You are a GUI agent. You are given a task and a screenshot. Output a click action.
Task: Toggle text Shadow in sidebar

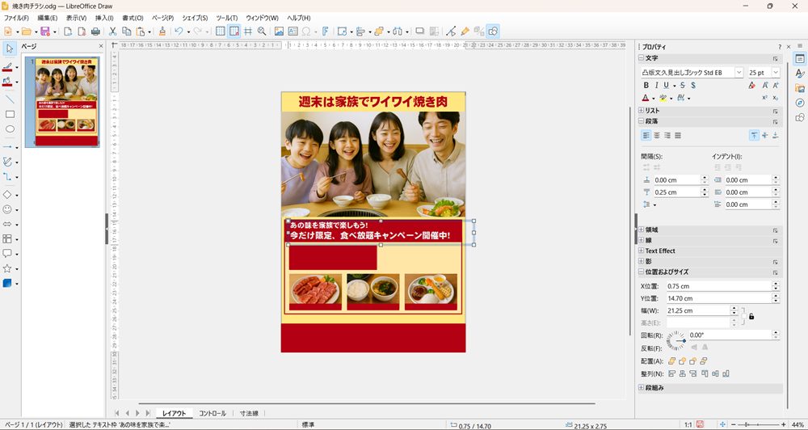693,86
